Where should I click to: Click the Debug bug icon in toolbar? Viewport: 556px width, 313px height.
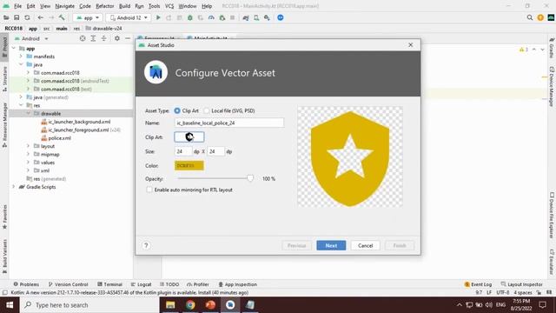click(x=190, y=17)
